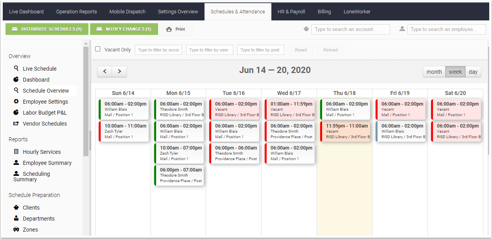Click Distribute Schedules (1) button
Screen dimensions: 492x239
pyautogui.click(x=47, y=29)
